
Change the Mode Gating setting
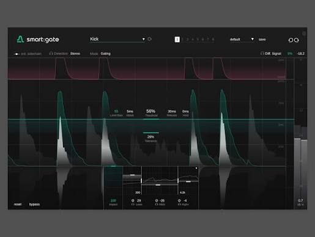[x=105, y=54]
